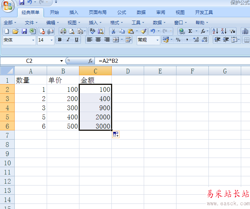
Task: Insert hyperlink using the globe-link icon
Action: (x=182, y=31)
